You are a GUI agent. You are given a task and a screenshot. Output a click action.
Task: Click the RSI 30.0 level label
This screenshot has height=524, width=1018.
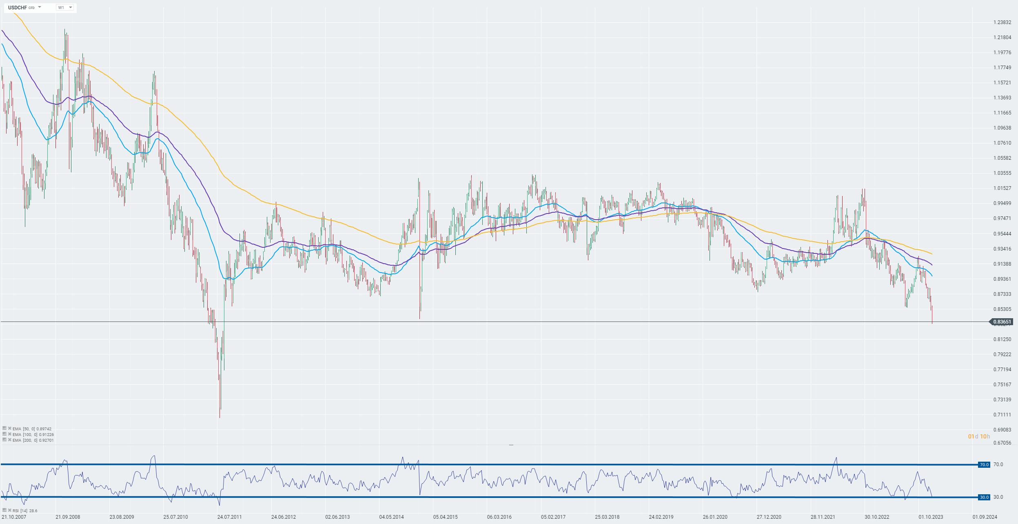(x=984, y=497)
